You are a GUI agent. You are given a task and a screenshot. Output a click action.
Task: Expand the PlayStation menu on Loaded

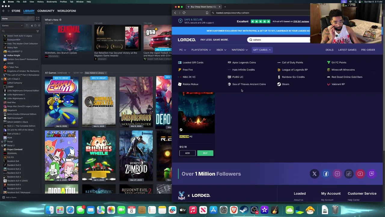(x=201, y=50)
